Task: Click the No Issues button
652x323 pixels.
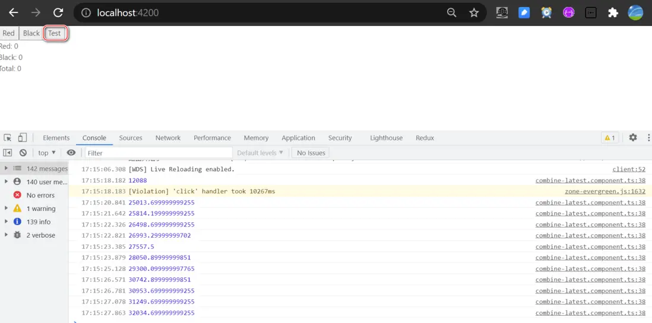Action: click(x=311, y=153)
